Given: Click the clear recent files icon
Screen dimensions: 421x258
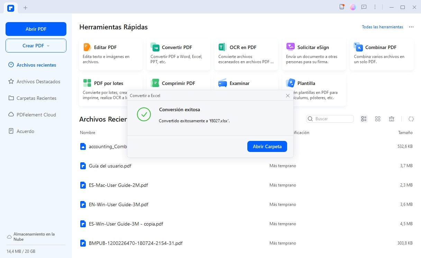Looking at the screenshot, I should coord(392,119).
